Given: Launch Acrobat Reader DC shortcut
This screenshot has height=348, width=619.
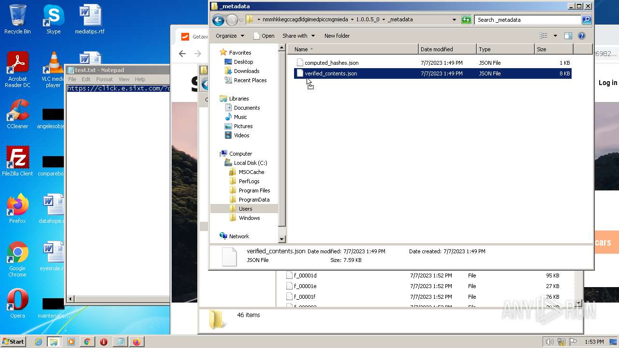Looking at the screenshot, I should (x=17, y=70).
